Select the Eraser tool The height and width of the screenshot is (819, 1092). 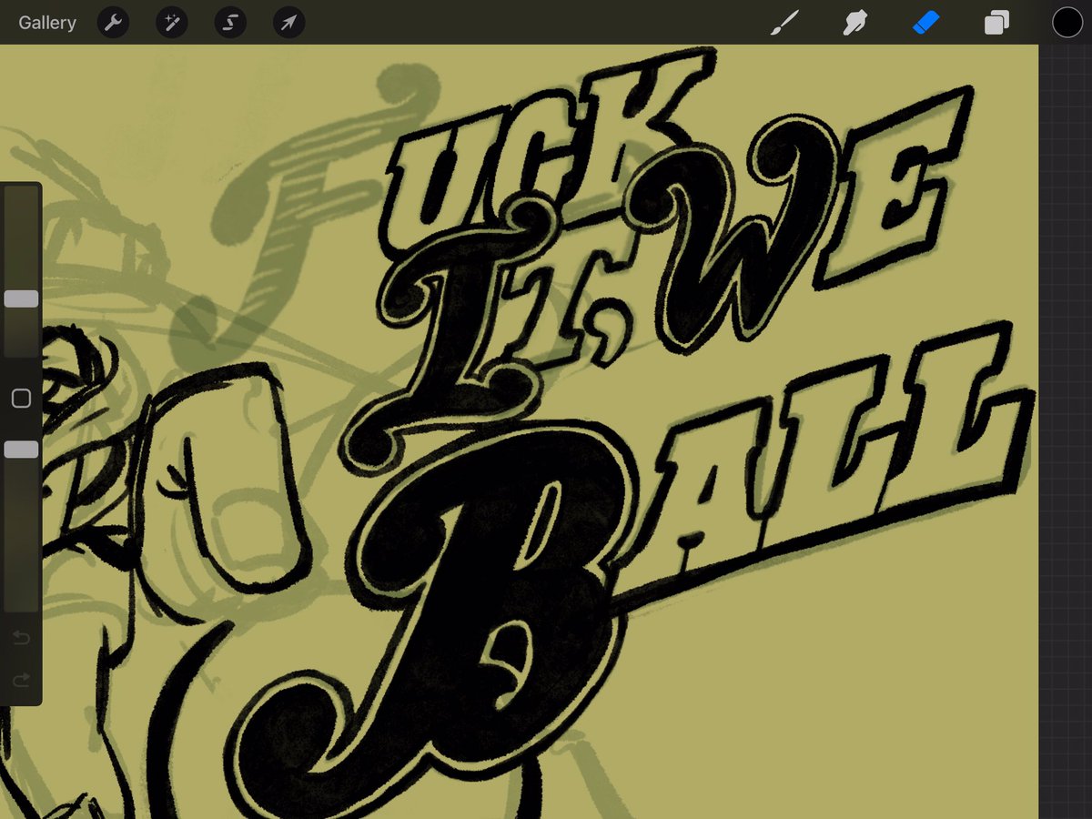925,23
